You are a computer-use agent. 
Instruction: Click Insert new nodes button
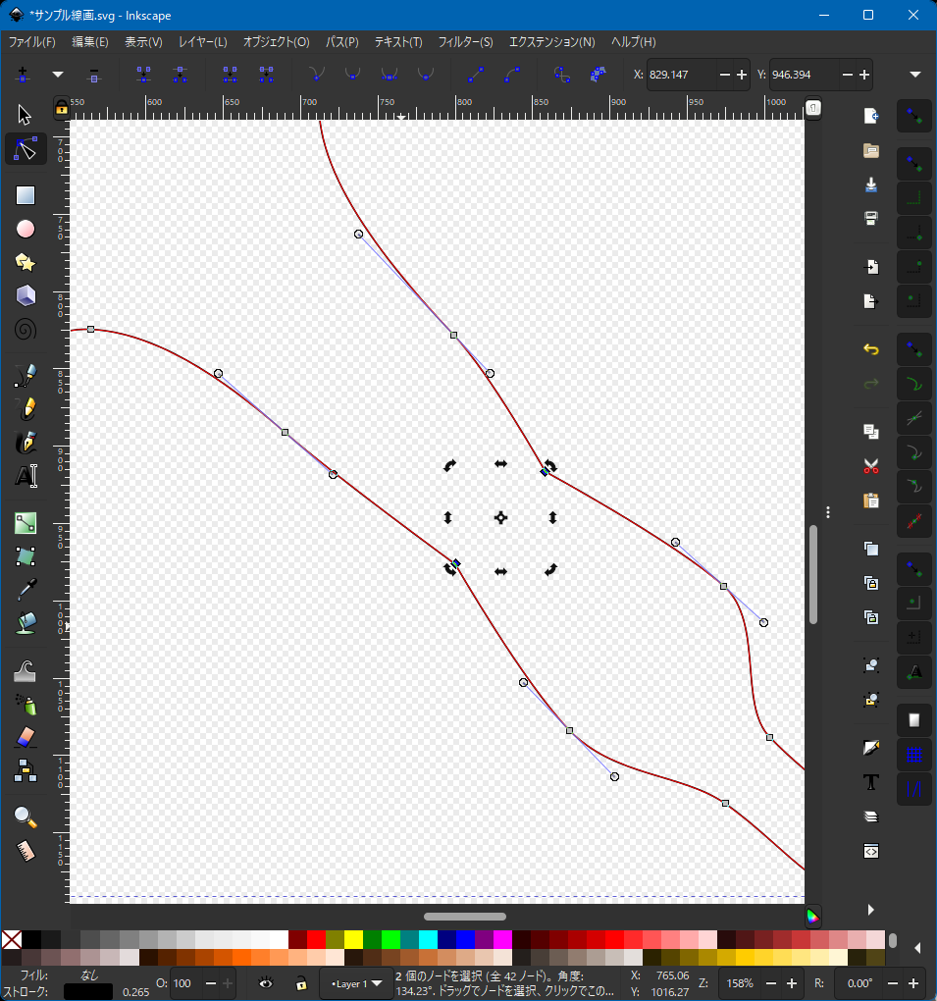pos(23,75)
